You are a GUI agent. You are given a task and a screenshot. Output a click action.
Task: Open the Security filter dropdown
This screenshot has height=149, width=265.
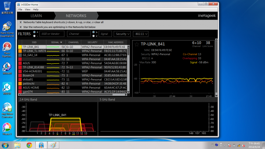(122, 34)
